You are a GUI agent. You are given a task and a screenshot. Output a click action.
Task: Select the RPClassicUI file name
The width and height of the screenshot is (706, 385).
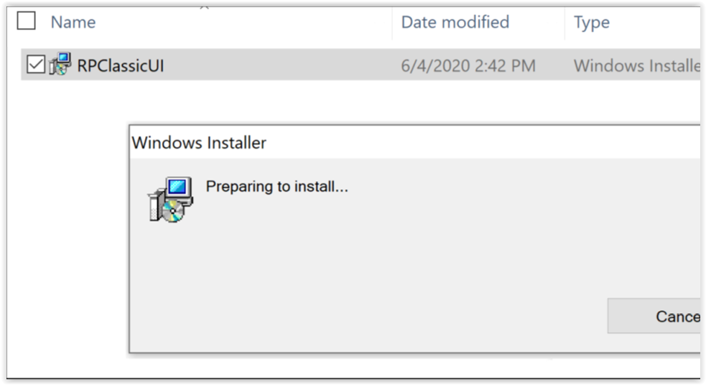(121, 65)
